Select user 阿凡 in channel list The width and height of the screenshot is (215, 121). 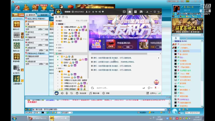tap(65, 42)
